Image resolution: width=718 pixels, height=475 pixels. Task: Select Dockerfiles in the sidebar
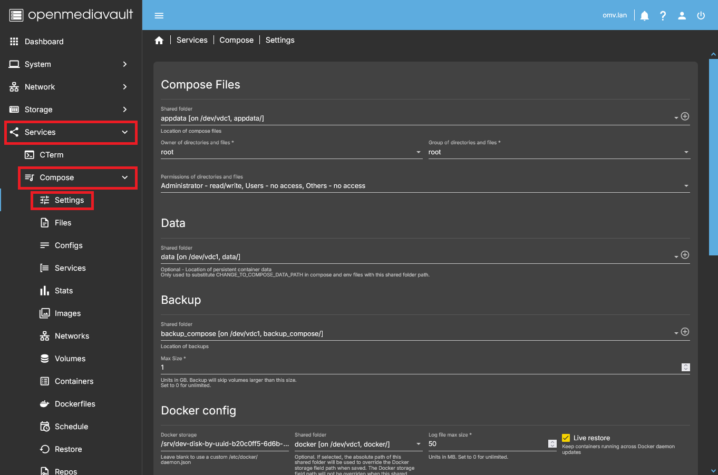[x=75, y=404]
